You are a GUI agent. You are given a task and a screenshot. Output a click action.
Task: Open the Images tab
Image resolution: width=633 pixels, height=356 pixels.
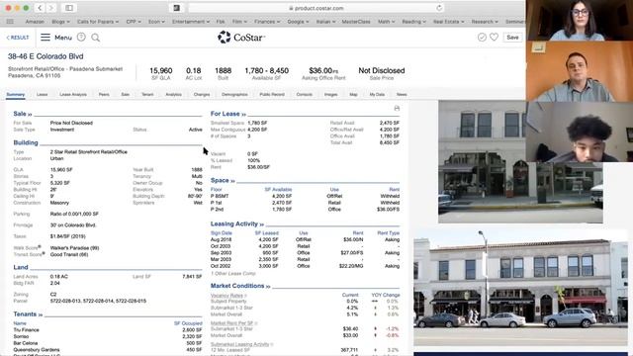pos(330,94)
